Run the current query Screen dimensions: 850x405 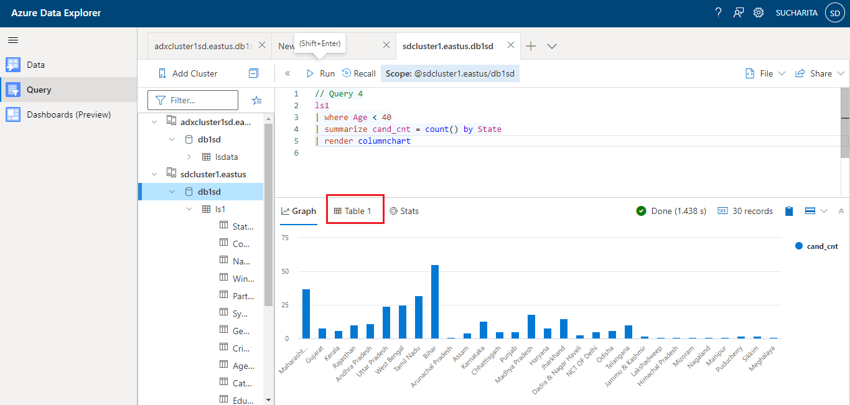320,73
